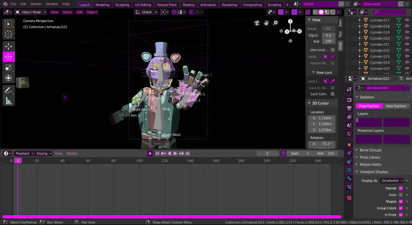Enable Axes in Viewport Display
The image size is (412, 225).
coord(401,195)
